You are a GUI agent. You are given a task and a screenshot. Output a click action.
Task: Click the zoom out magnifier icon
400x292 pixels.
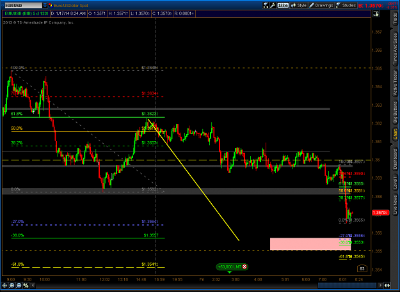click(19, 286)
